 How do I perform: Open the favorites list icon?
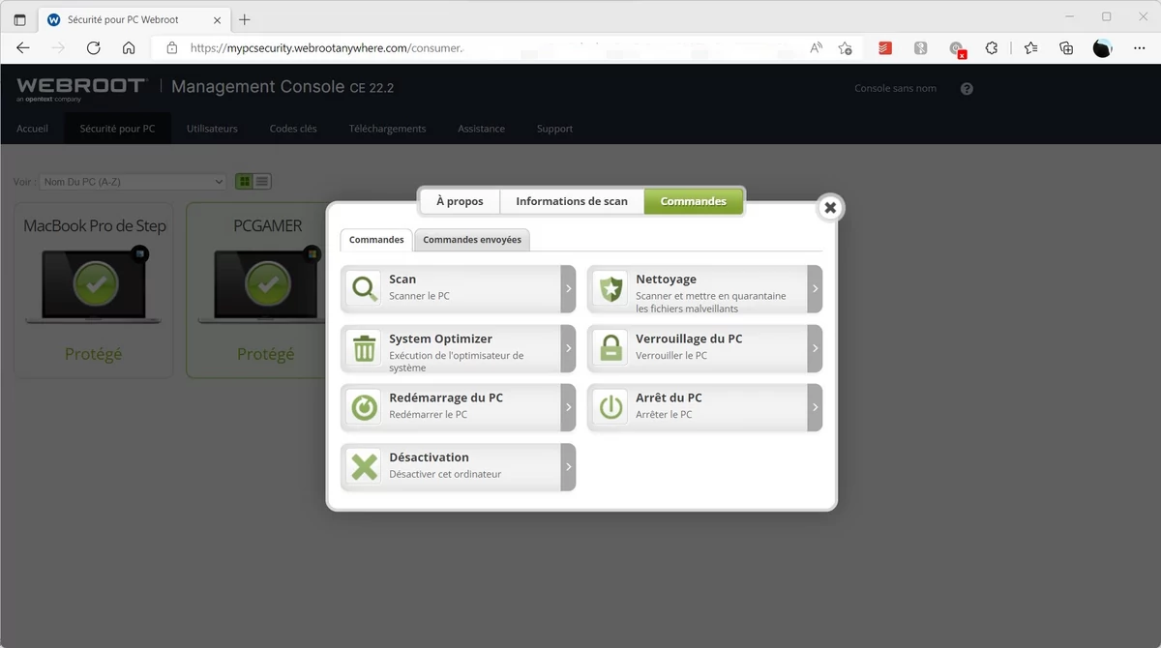point(1031,47)
